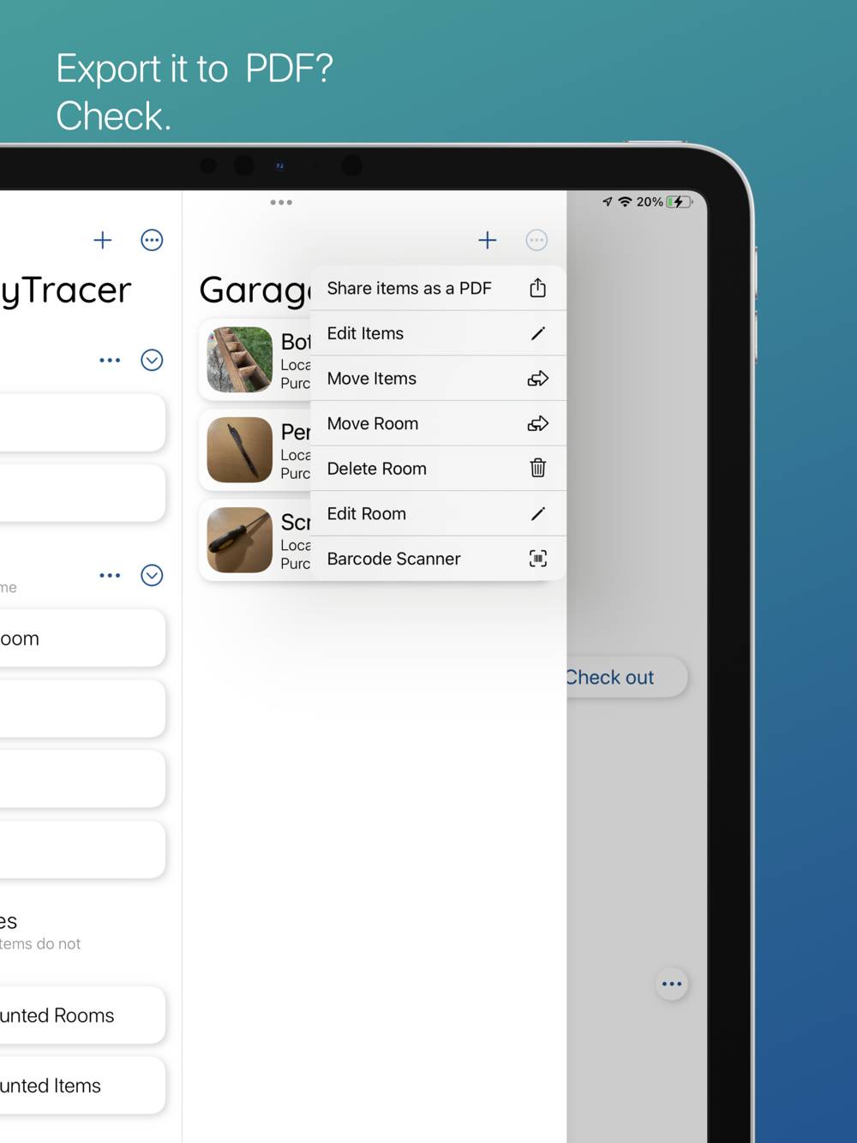Open the pen item thumbnail
857x1143 pixels.
240,450
